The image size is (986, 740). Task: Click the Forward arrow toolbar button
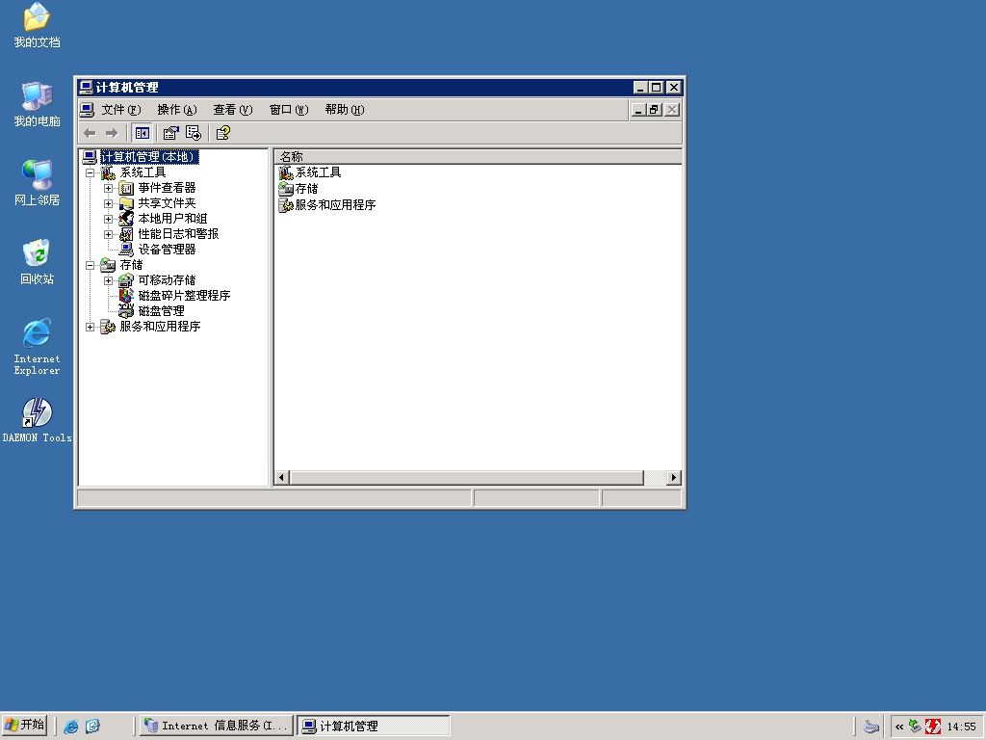click(x=112, y=133)
